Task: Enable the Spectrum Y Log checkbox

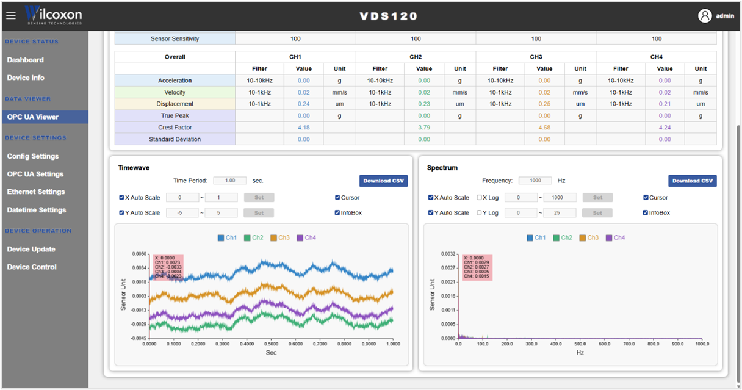Action: [479, 213]
